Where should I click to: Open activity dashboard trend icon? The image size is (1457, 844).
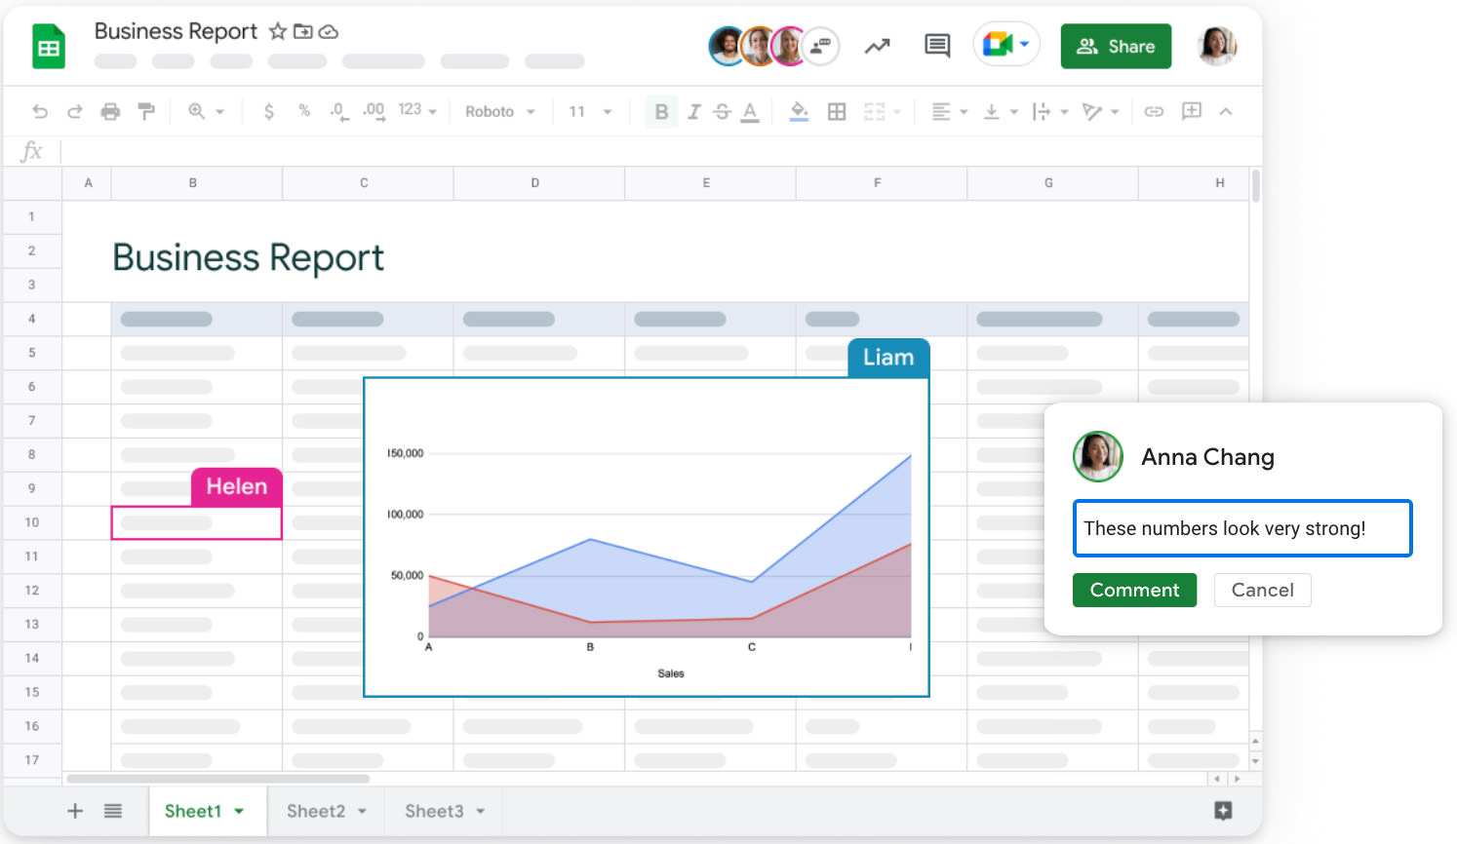877,46
